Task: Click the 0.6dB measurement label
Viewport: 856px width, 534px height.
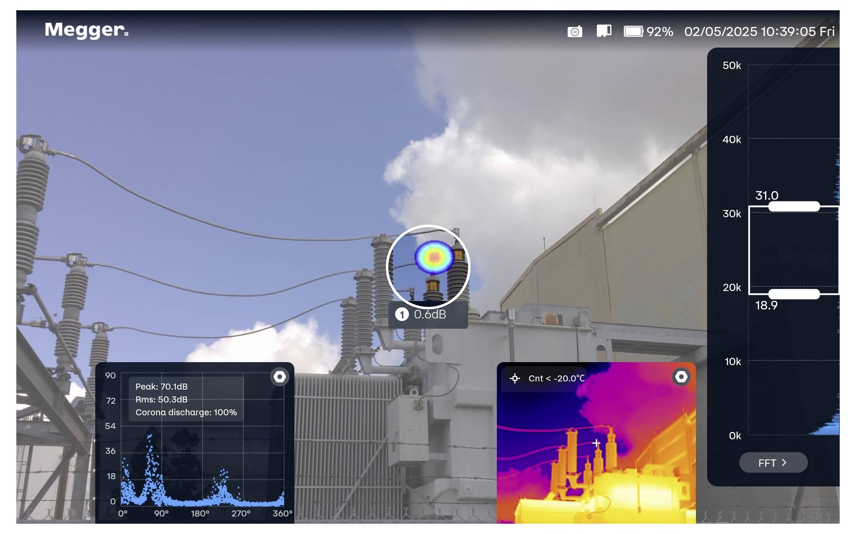Action: pyautogui.click(x=430, y=314)
